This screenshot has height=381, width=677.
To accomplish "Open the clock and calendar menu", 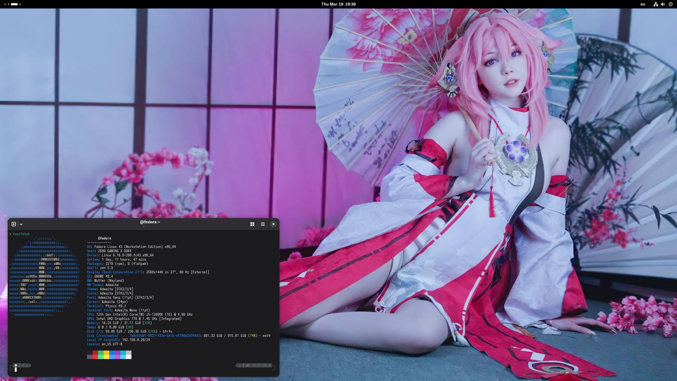I will pyautogui.click(x=338, y=4).
